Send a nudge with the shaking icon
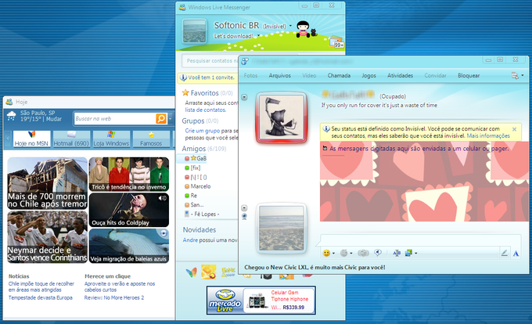The width and height of the screenshot is (532, 324). pos(363,253)
